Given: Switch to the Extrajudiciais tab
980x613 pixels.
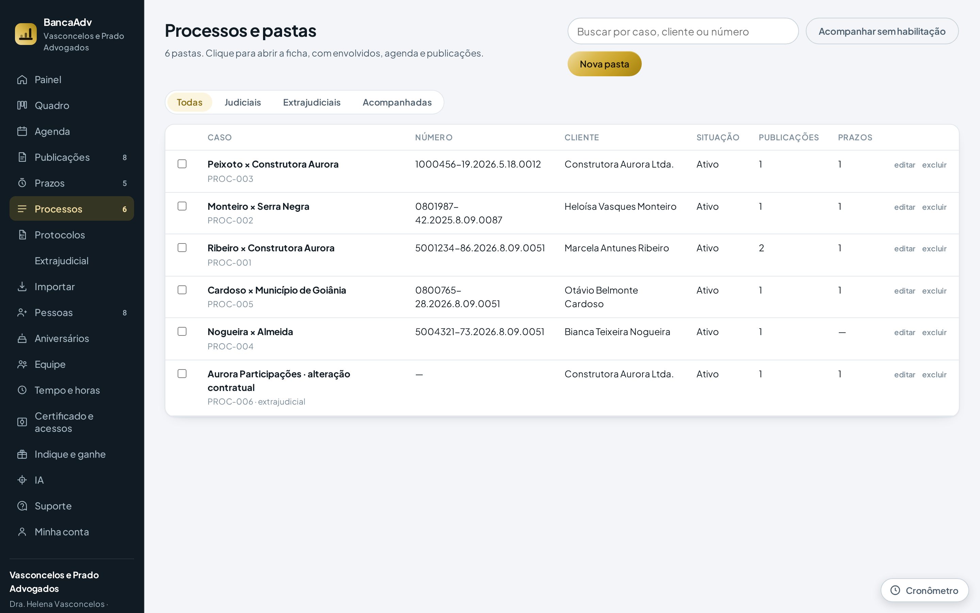Looking at the screenshot, I should [x=312, y=102].
